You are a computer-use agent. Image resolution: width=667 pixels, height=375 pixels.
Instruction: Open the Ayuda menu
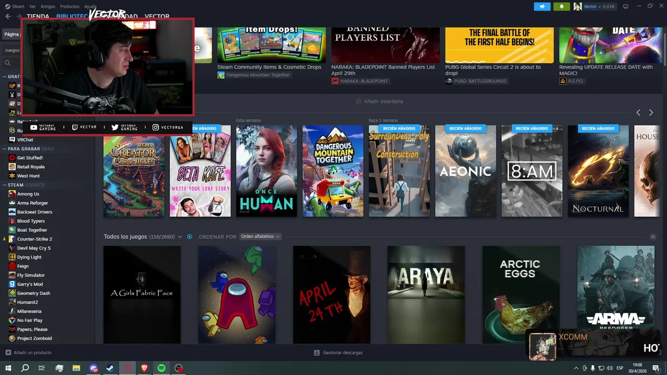pyautogui.click(x=90, y=6)
